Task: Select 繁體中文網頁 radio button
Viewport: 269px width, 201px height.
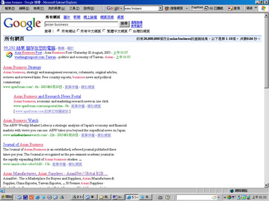Action: click(x=104, y=30)
